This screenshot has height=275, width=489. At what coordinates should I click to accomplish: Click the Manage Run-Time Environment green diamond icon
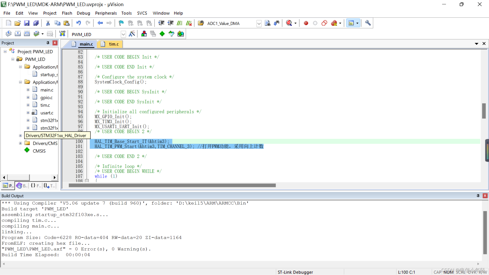pyautogui.click(x=162, y=34)
